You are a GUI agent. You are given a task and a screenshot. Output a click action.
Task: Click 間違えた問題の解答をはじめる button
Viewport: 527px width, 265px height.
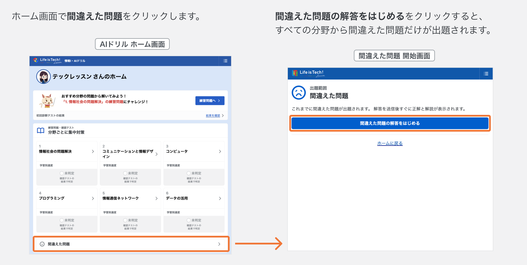(390, 123)
